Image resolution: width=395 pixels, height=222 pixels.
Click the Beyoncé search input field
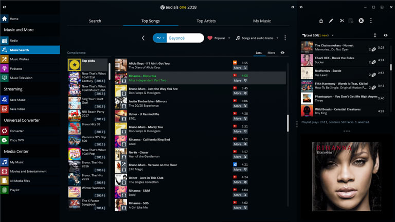click(x=185, y=38)
